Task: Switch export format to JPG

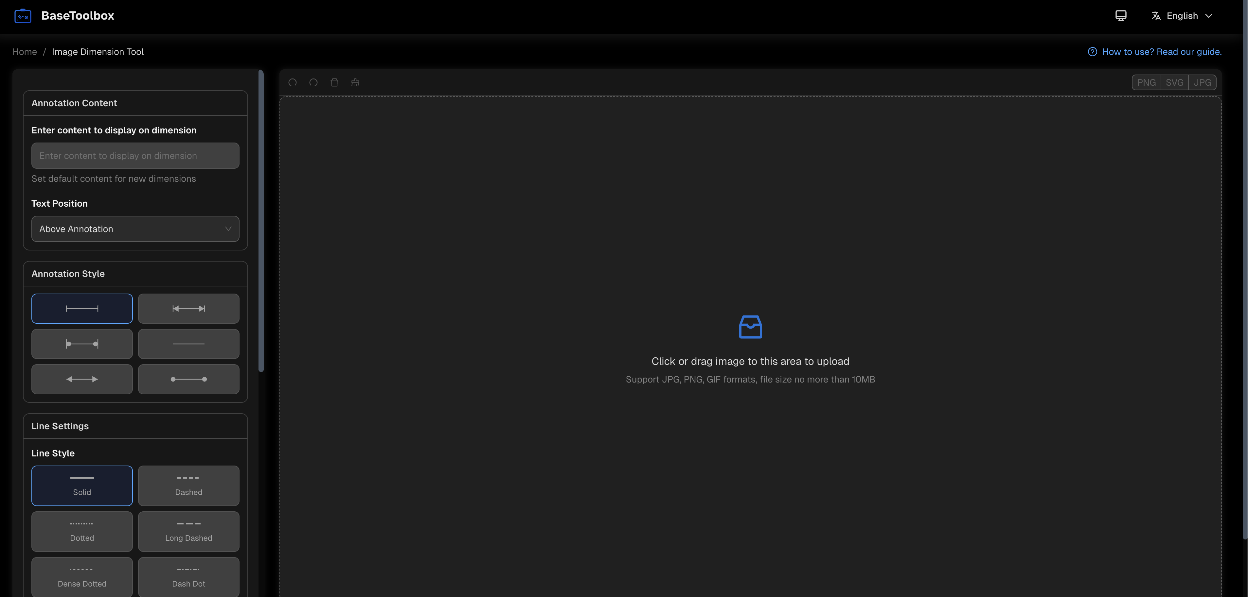Action: coord(1203,82)
